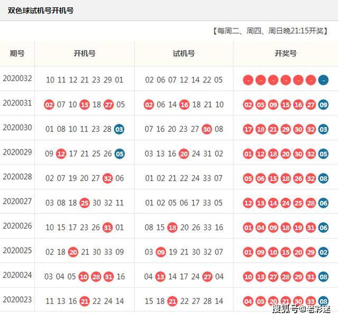Click blue ball 02 in 2020025 开奖号 cell

click(x=323, y=252)
